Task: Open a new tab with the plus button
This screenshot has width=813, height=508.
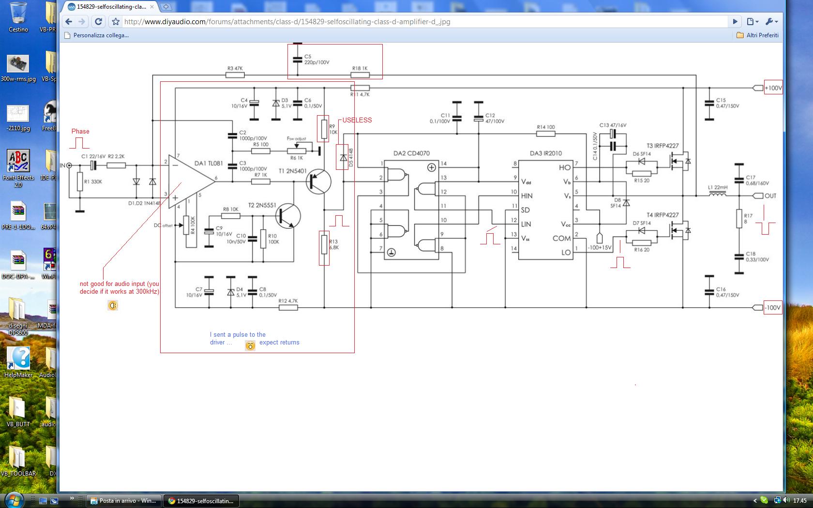Action: point(166,7)
